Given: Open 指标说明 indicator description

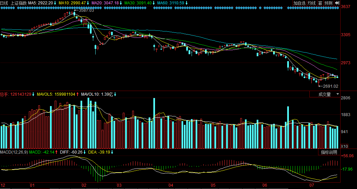Looking at the screenshot, I should 329,152.
